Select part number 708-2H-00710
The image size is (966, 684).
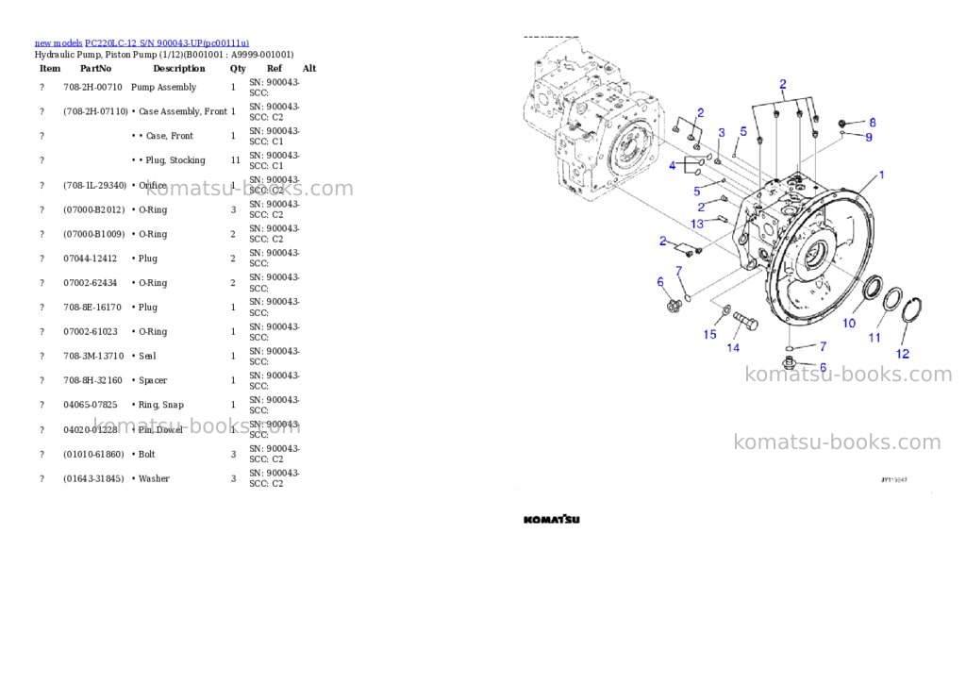point(93,88)
